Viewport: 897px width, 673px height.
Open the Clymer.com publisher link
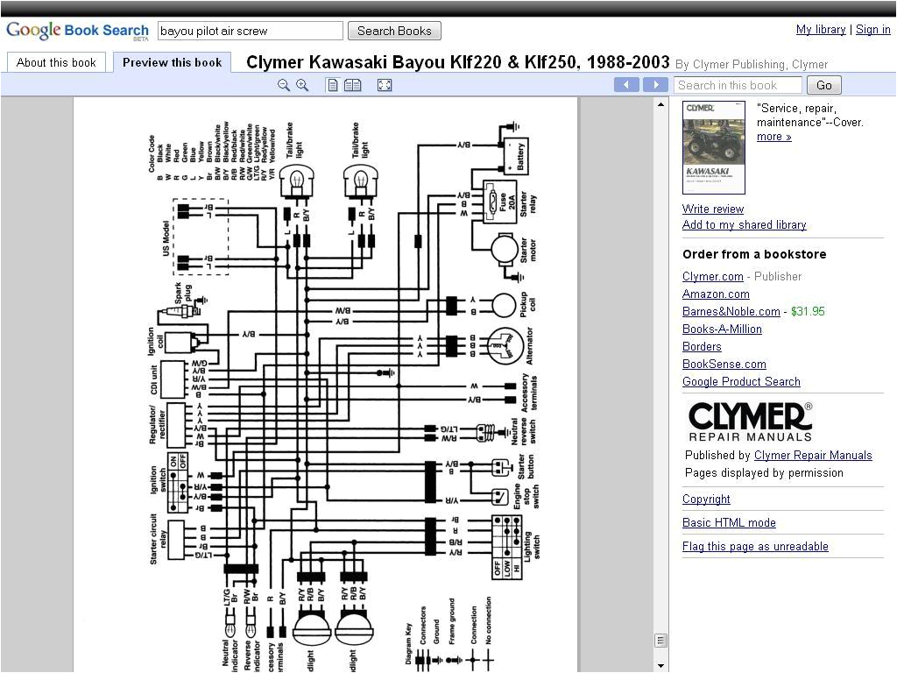712,276
